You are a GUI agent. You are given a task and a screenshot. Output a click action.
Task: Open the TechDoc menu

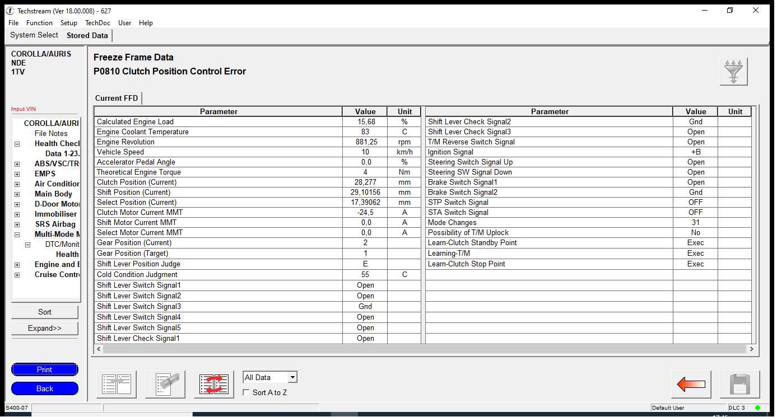pyautogui.click(x=97, y=23)
